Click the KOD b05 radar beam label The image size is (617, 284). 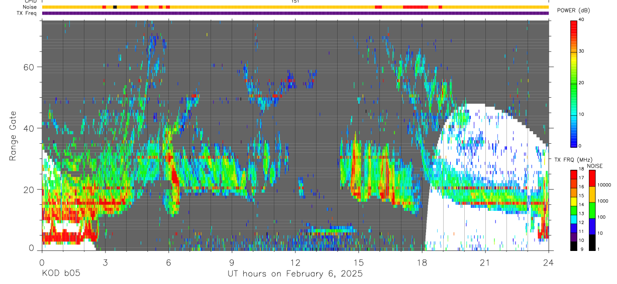[60, 274]
